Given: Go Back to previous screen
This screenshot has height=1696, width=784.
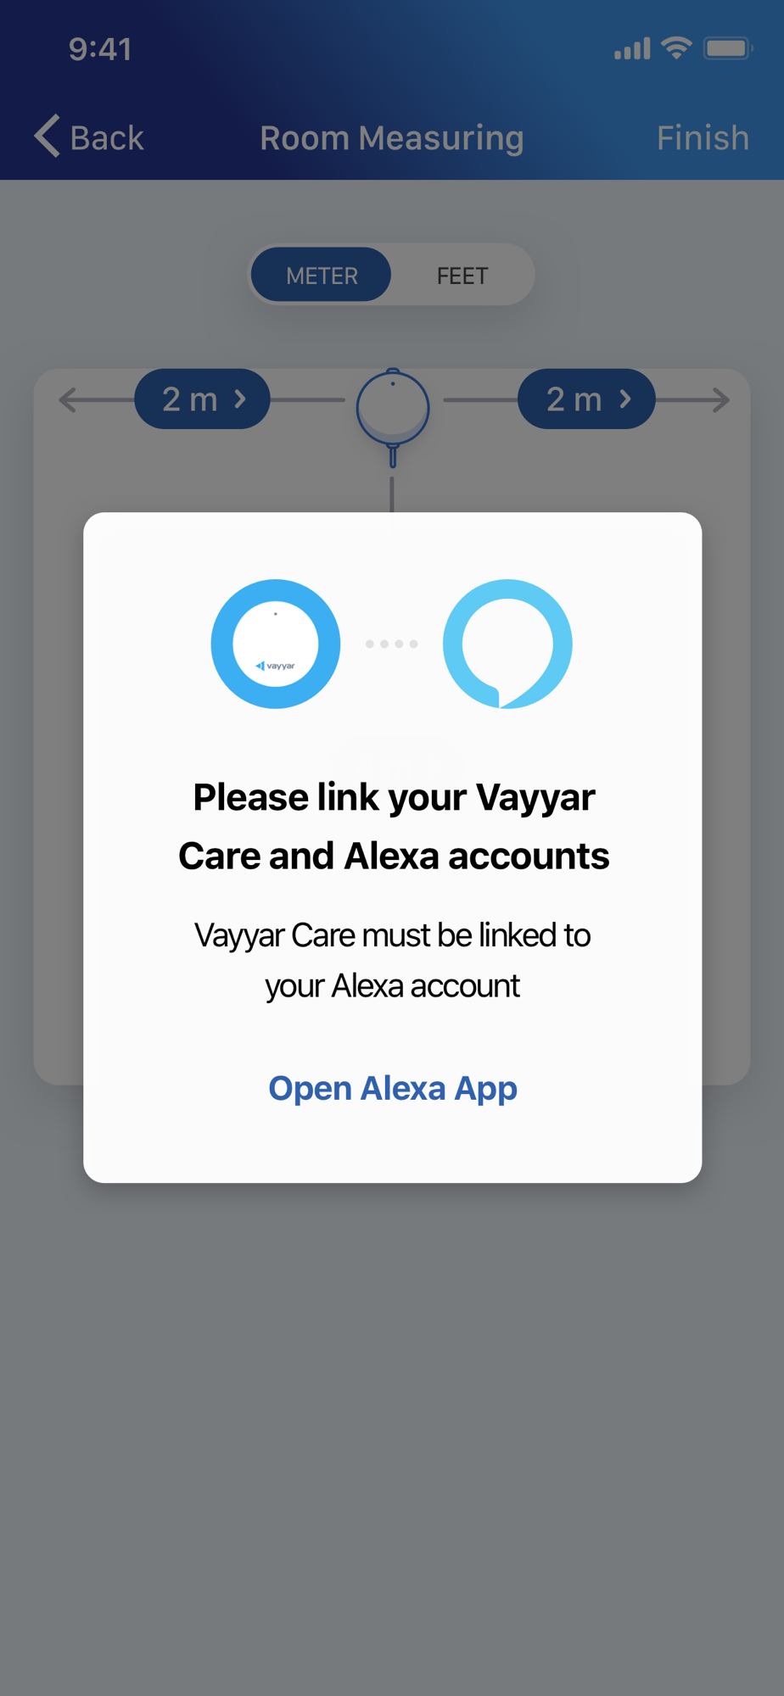Looking at the screenshot, I should click(x=89, y=137).
